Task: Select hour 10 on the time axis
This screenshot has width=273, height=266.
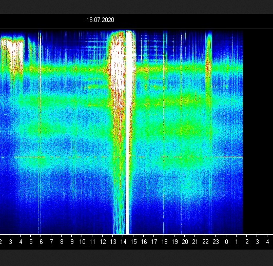Action: pyautogui.click(x=82, y=242)
